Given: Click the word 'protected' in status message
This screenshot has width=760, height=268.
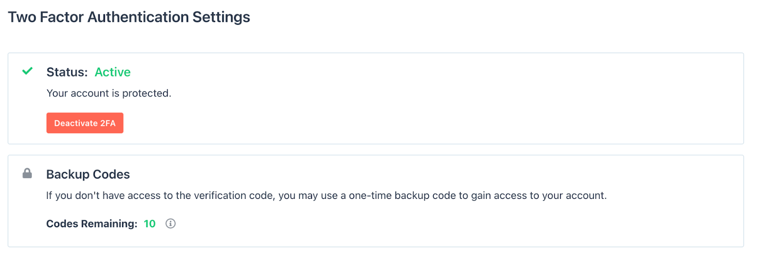Looking at the screenshot, I should click(146, 93).
